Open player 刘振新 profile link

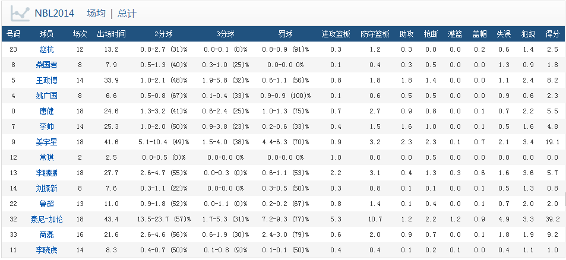pos(46,189)
